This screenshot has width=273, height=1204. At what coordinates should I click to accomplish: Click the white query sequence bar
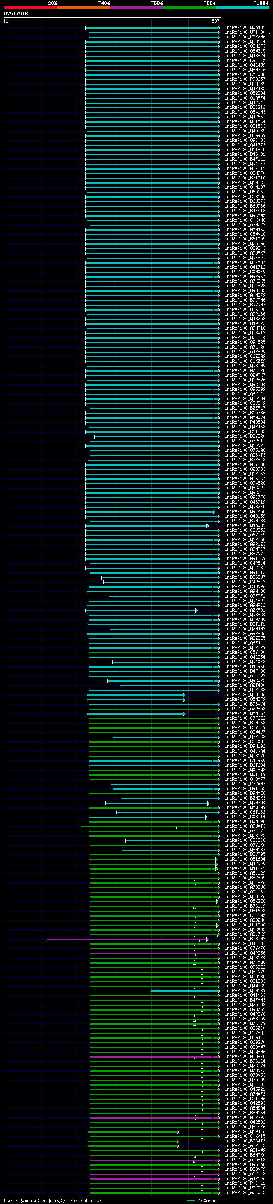[113, 18]
